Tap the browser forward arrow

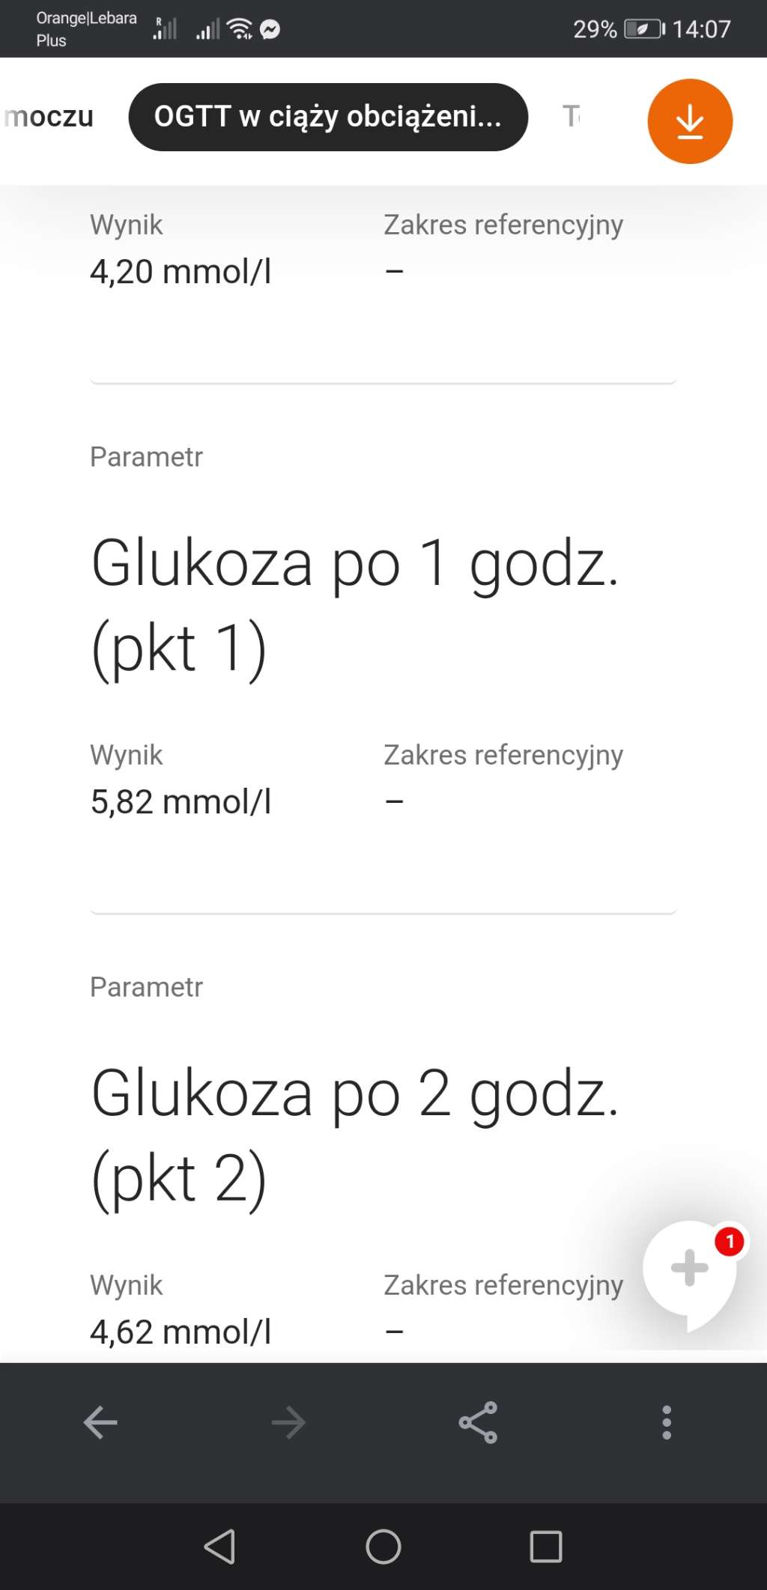(288, 1422)
